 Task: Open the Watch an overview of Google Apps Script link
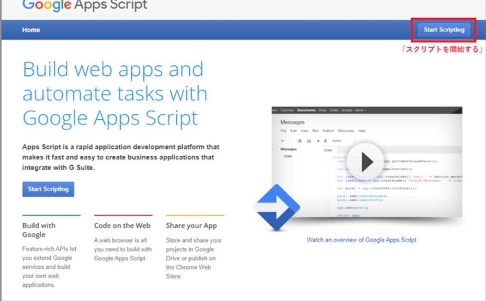click(362, 240)
